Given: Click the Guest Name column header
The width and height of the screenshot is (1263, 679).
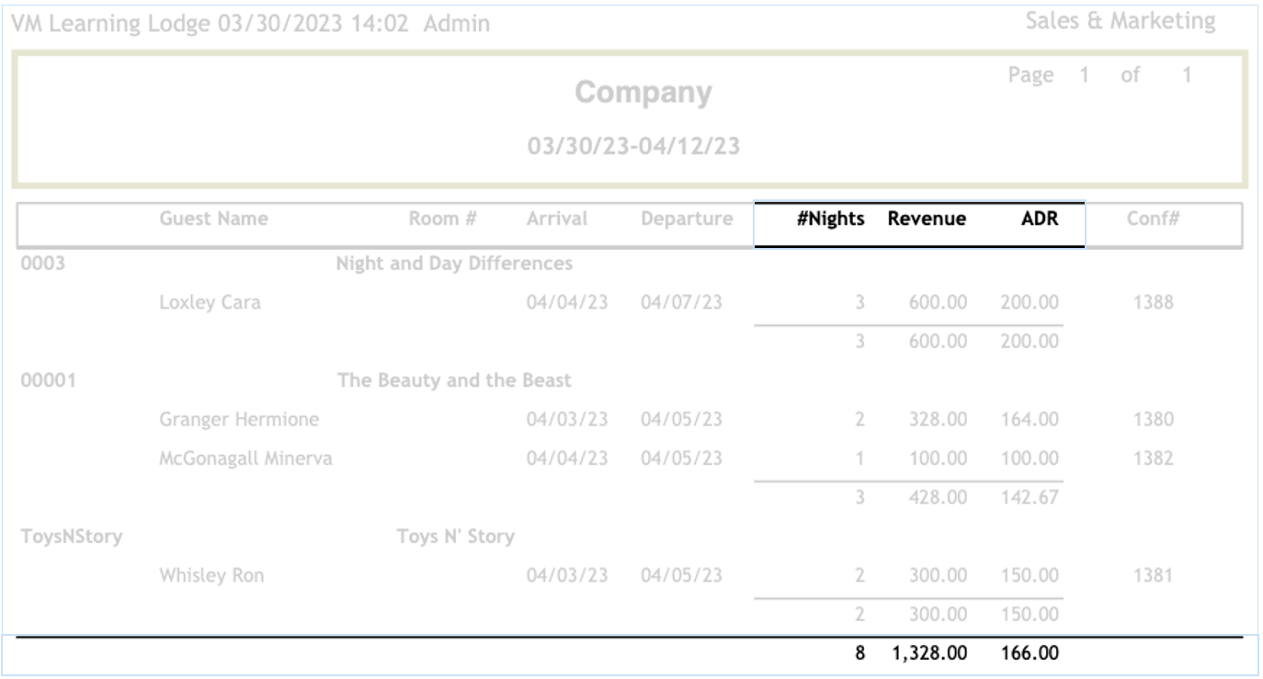Looking at the screenshot, I should point(213,219).
